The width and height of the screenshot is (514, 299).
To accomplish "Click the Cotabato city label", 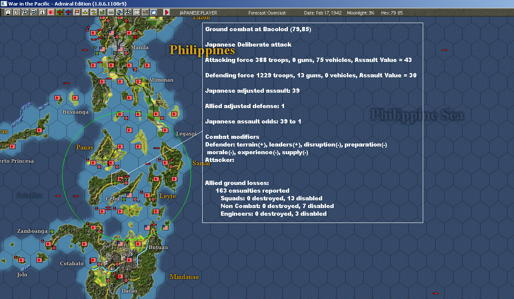I will pyautogui.click(x=72, y=264).
